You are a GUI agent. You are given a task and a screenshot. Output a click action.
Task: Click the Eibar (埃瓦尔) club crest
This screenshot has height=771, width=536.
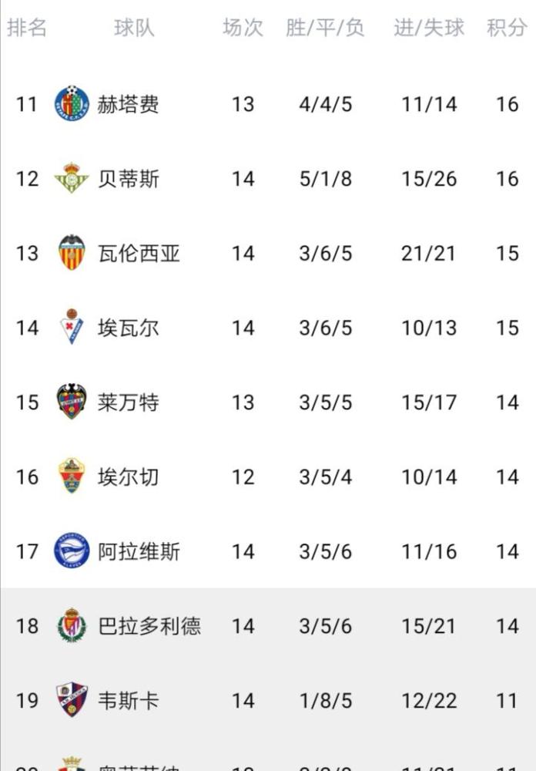(x=72, y=328)
